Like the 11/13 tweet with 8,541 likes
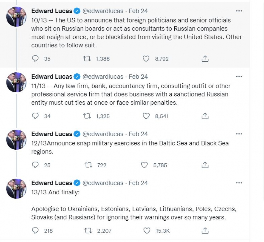The width and height of the screenshot is (264, 242). pos(146,116)
